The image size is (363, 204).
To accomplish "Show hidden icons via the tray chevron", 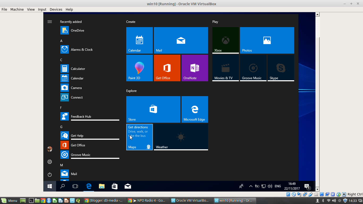I will pos(251,186).
